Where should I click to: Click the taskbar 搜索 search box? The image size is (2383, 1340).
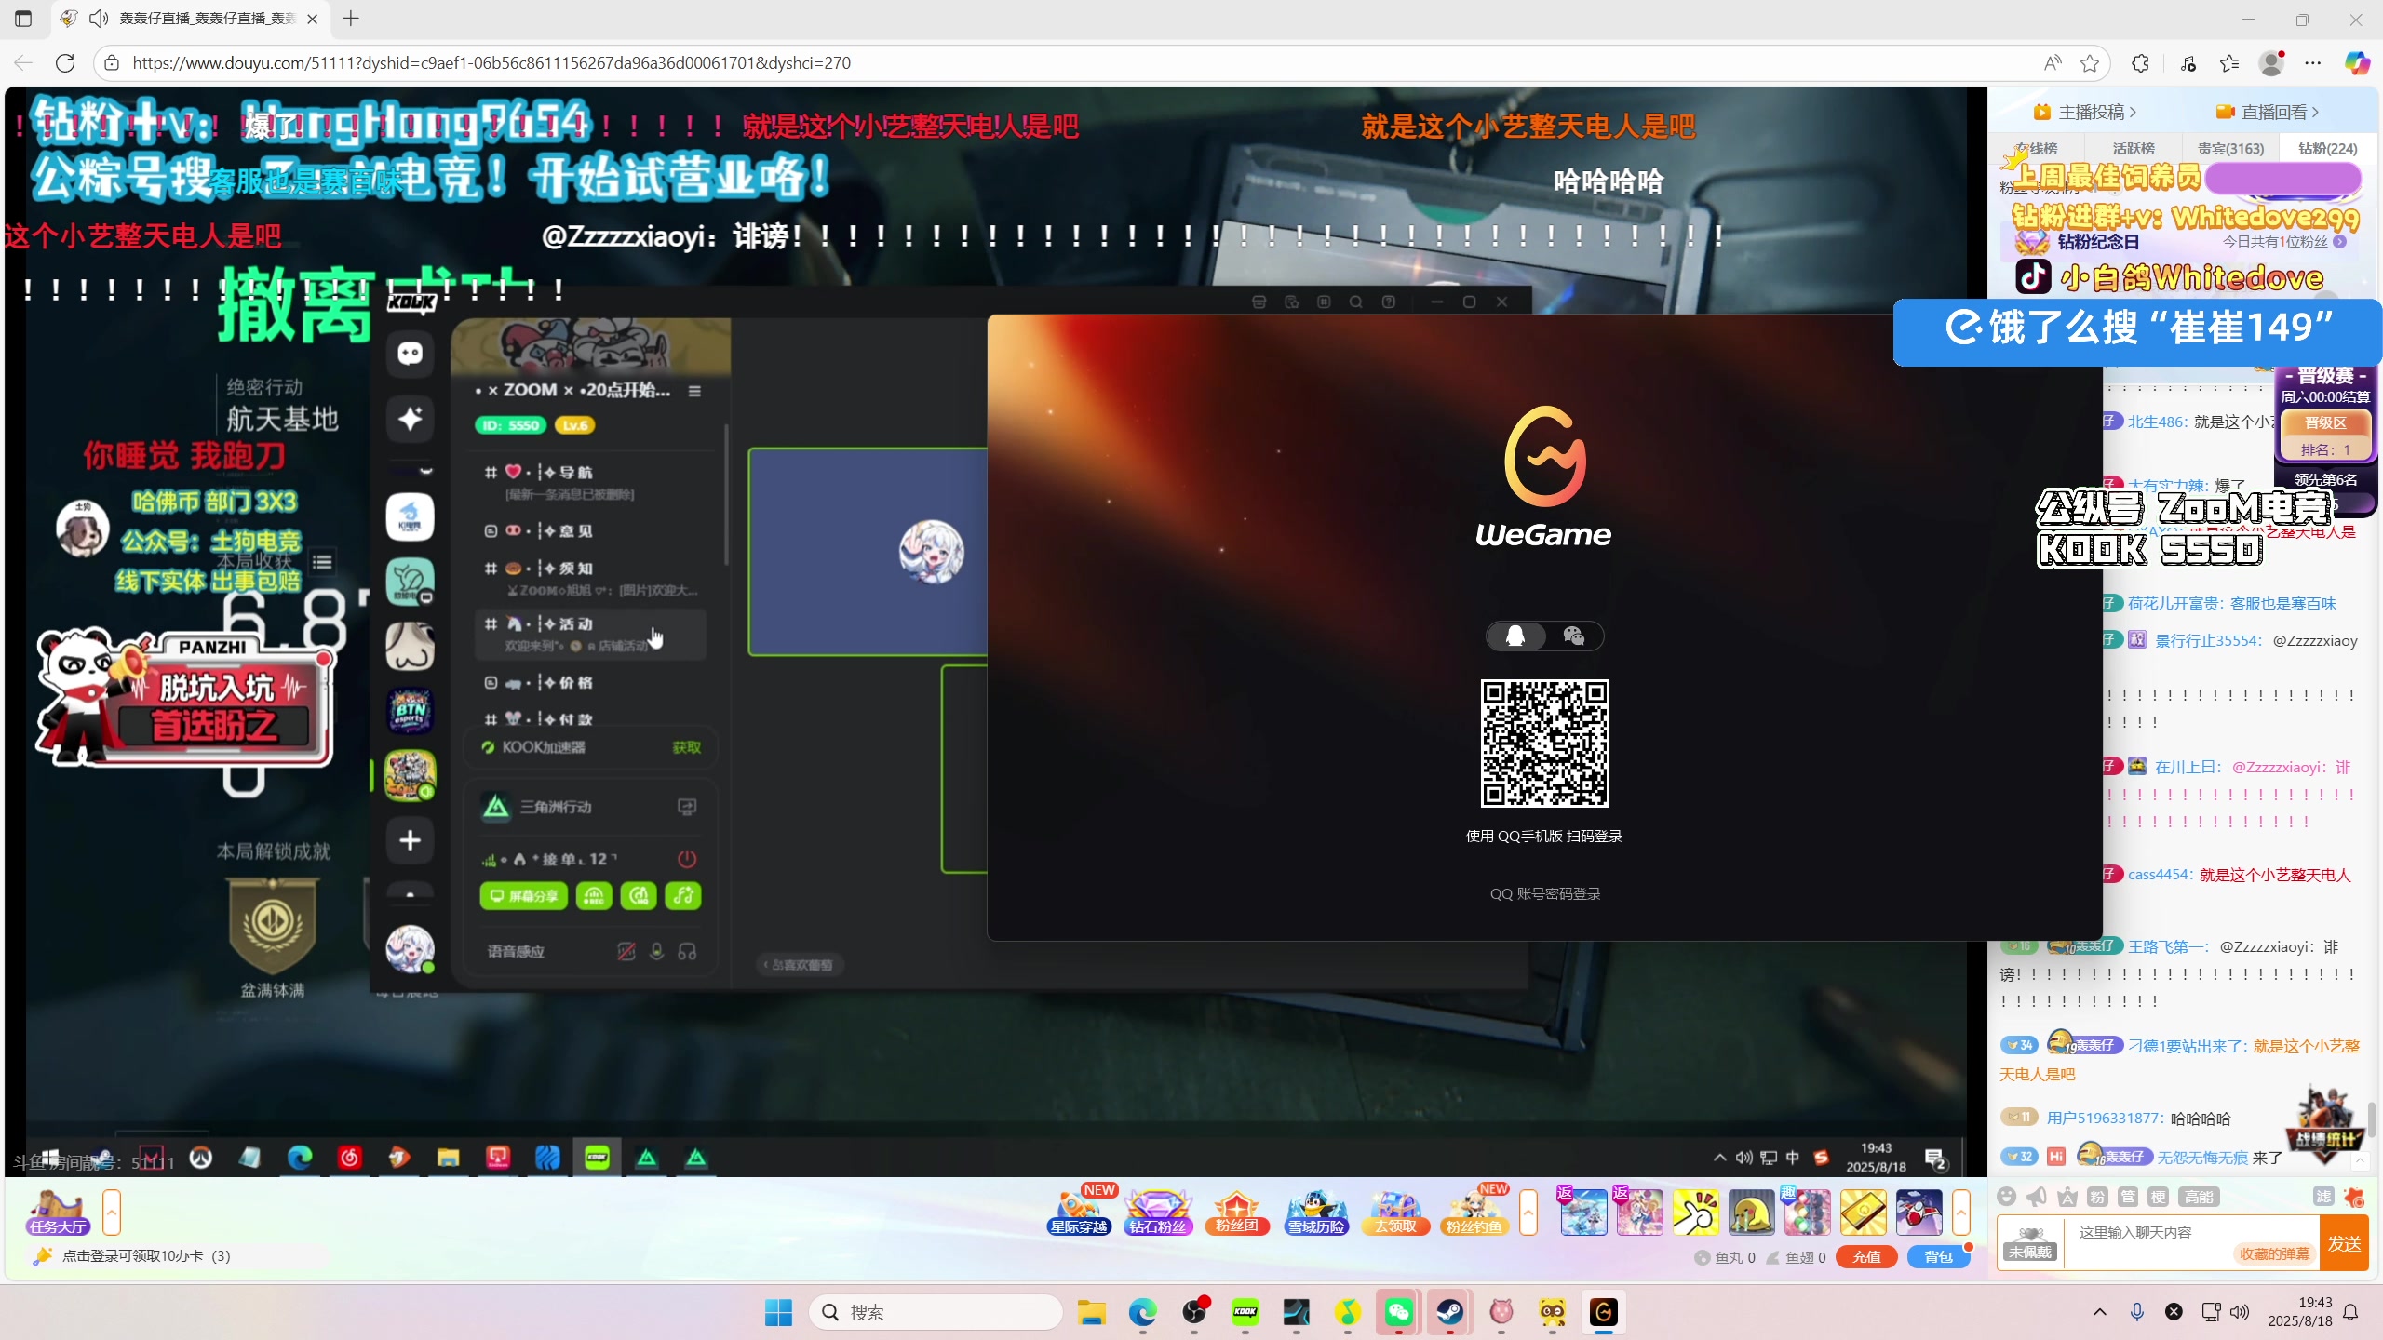coord(936,1312)
